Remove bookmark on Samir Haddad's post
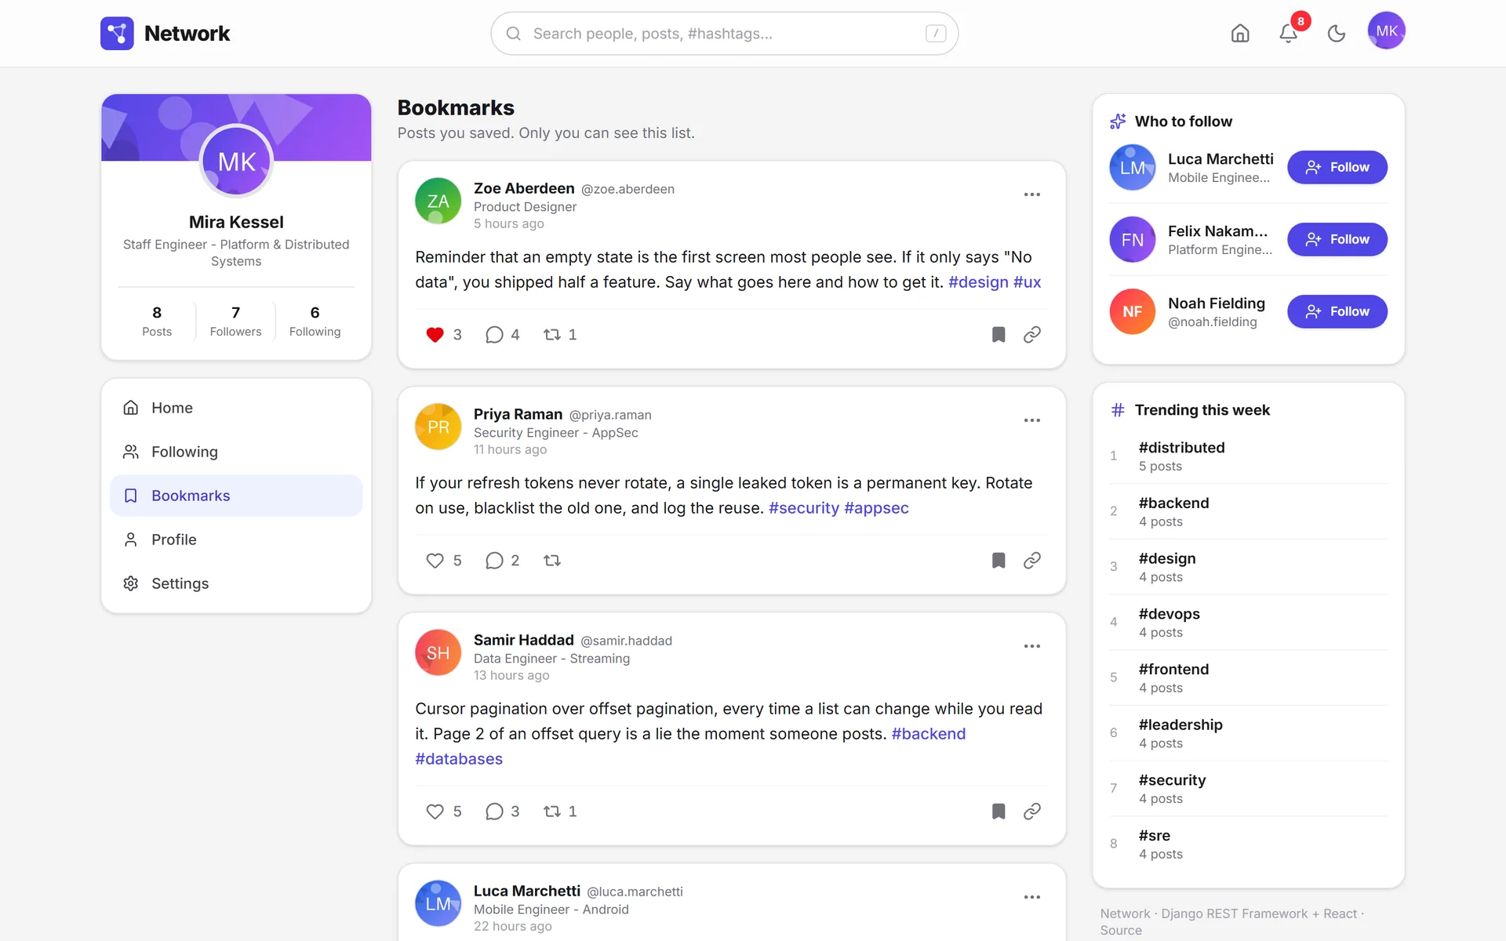Image resolution: width=1506 pixels, height=941 pixels. [x=998, y=812]
